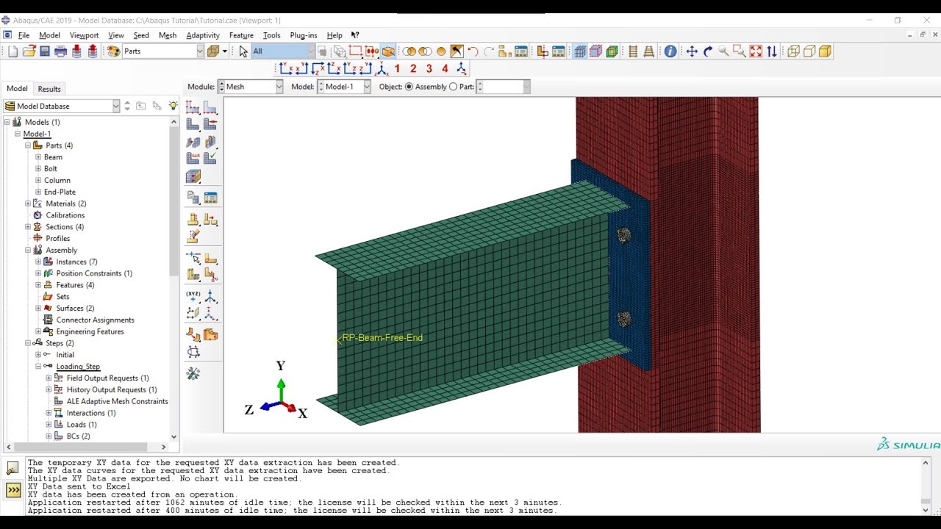The height and width of the screenshot is (529, 941).
Task: Switch to the Model tab
Action: coord(17,89)
